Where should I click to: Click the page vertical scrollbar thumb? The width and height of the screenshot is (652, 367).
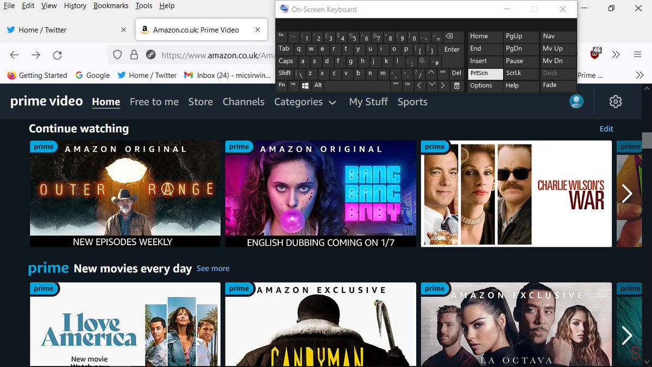647,140
